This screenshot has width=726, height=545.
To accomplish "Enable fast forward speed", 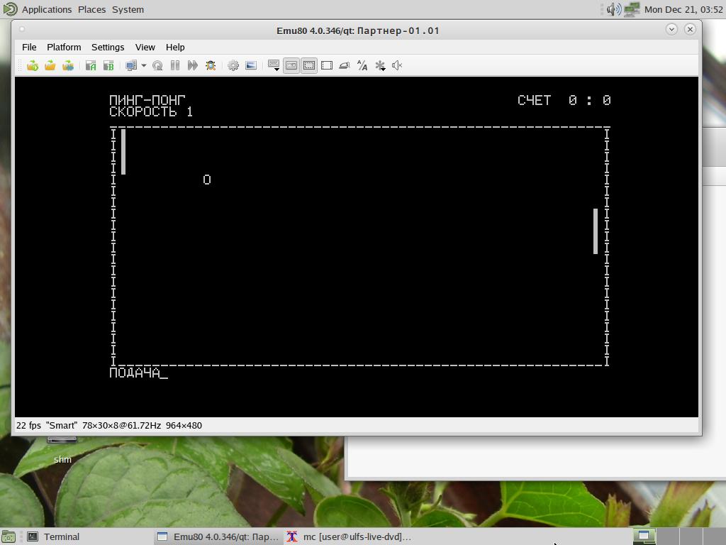I will (x=193, y=65).
